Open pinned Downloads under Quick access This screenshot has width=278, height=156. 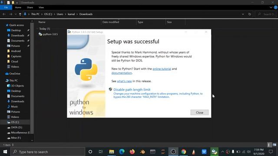pos(17,36)
